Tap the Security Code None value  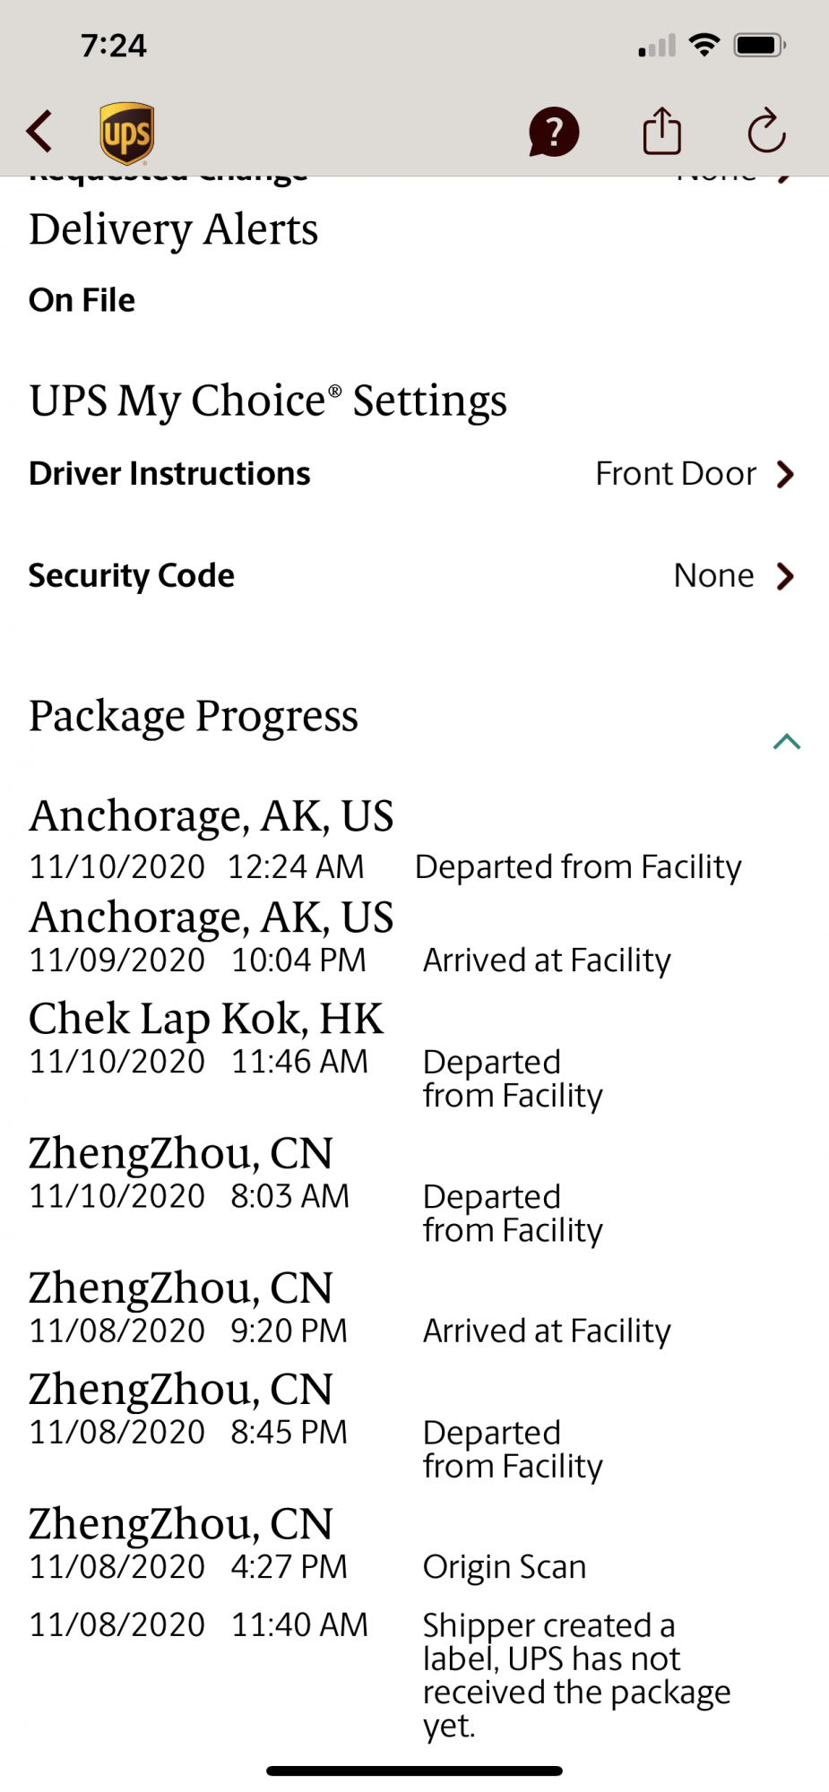point(713,576)
